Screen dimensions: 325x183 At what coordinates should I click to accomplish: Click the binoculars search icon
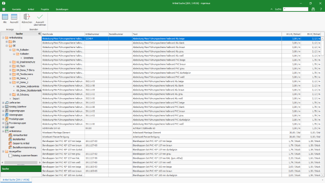313,9
